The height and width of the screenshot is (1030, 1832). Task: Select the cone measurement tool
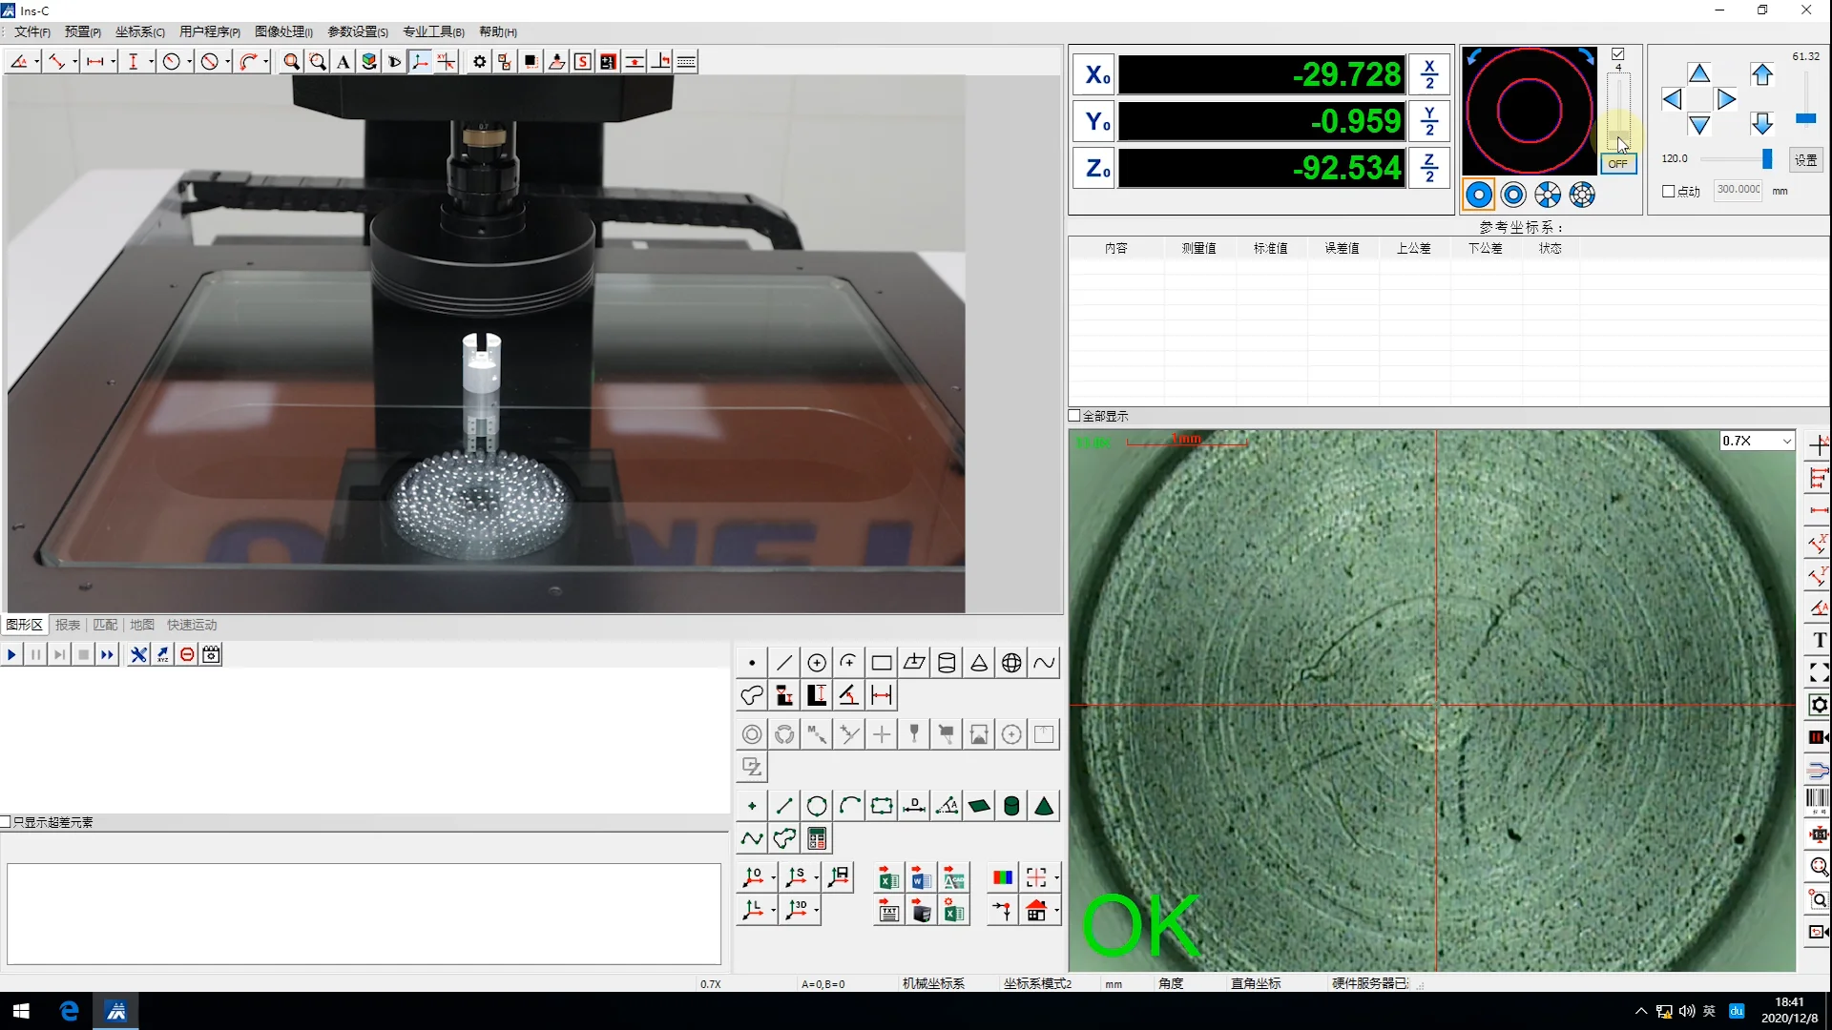[979, 663]
